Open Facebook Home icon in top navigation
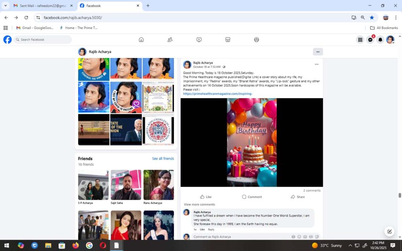This screenshot has width=402, height=251. [141, 40]
